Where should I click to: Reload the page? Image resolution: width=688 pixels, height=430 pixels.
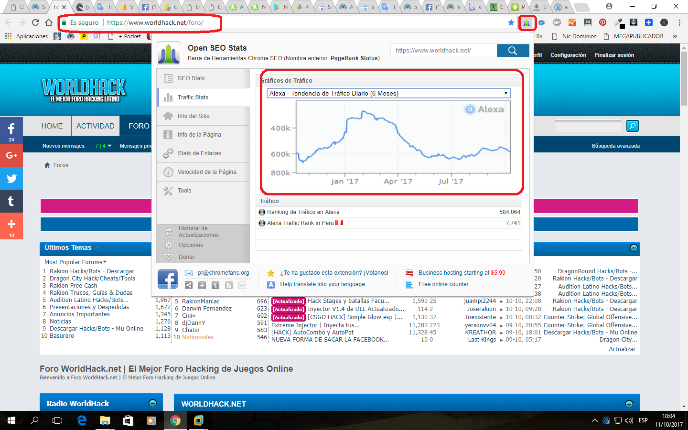35,22
